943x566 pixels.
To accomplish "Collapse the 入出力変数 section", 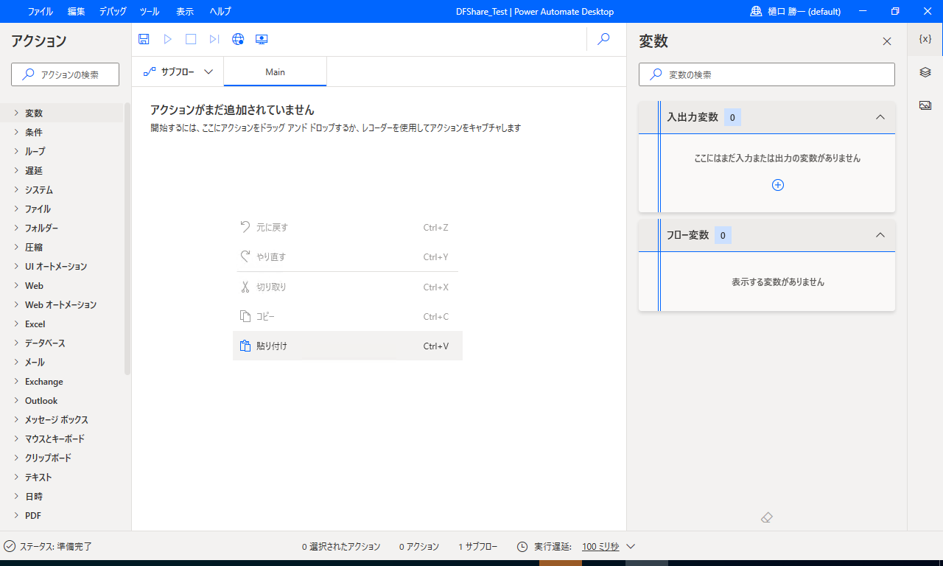I will pos(880,117).
